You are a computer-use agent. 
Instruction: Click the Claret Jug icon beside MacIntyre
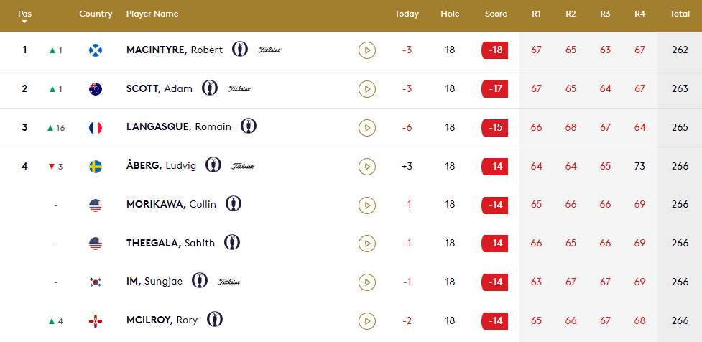coord(240,49)
